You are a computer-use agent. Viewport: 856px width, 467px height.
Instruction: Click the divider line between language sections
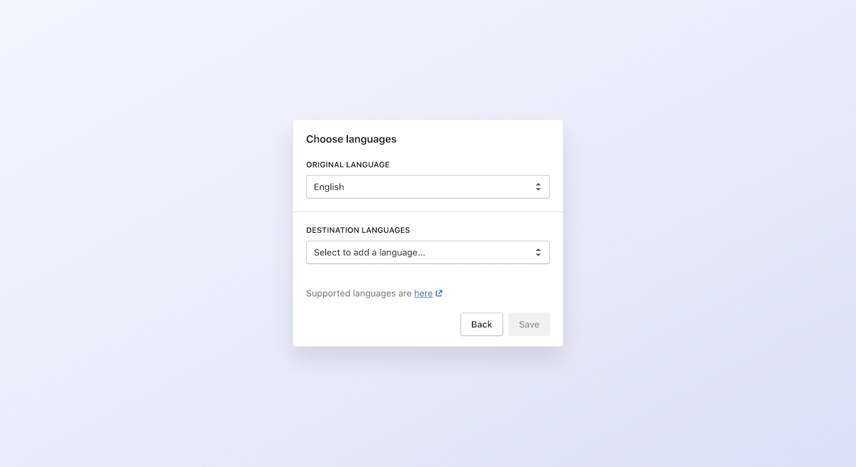[x=427, y=212]
